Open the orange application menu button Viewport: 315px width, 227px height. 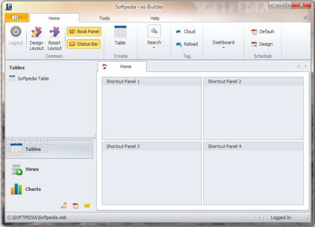point(16,18)
